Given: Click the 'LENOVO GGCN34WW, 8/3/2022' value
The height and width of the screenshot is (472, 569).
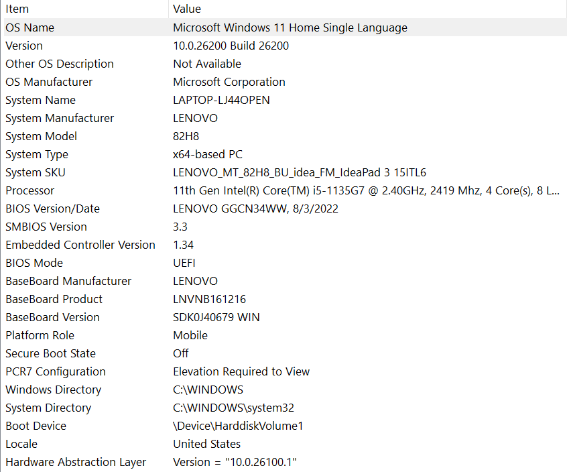Looking at the screenshot, I should (x=255, y=209).
